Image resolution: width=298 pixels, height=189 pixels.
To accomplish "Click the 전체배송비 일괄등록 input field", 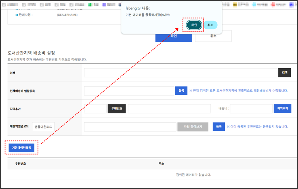I will pos(129,91).
